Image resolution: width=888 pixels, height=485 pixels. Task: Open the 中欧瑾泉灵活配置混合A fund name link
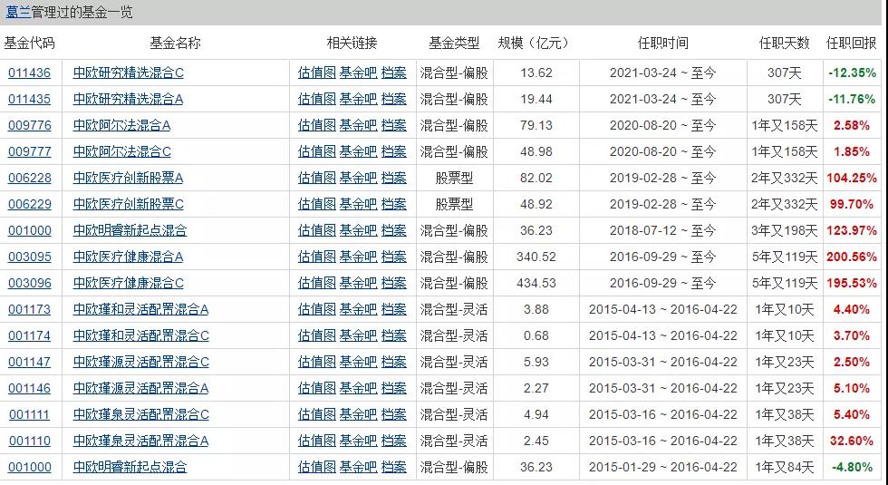click(141, 441)
